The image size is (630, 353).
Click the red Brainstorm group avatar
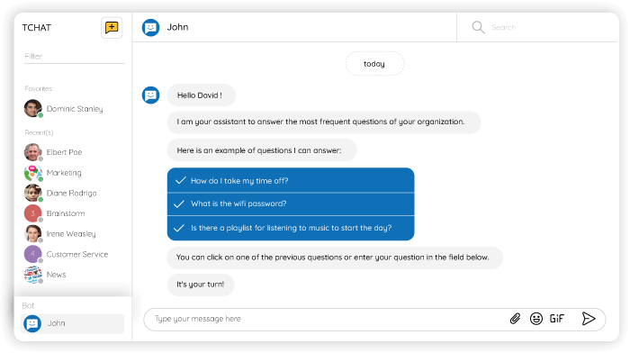tap(33, 213)
